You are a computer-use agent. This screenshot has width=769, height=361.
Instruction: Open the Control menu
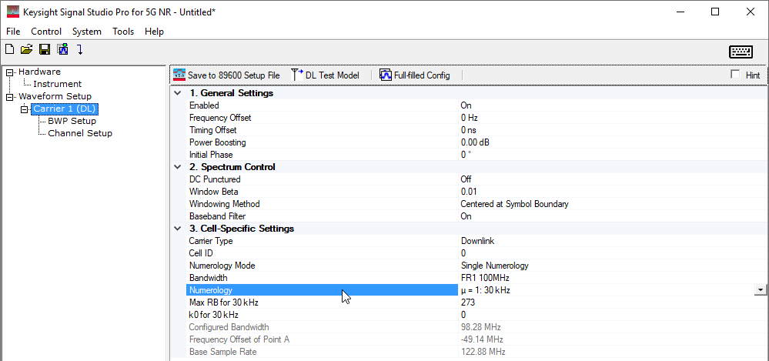46,32
